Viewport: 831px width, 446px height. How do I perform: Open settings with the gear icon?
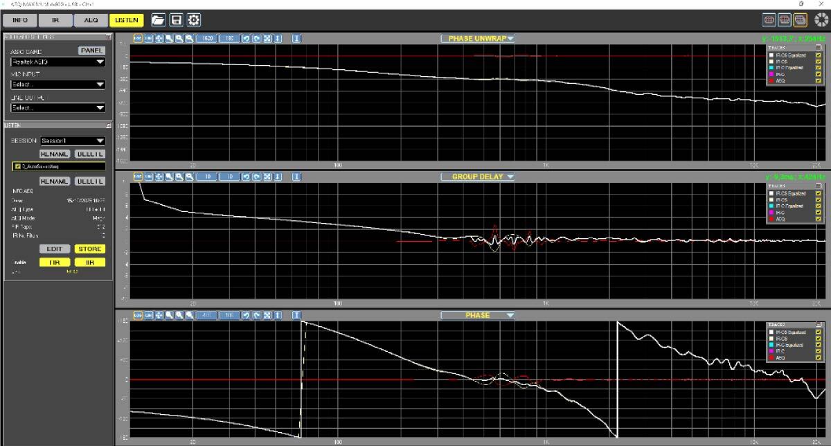[195, 20]
